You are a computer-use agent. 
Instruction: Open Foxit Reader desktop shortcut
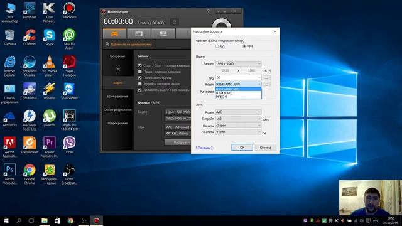[x=30, y=145]
